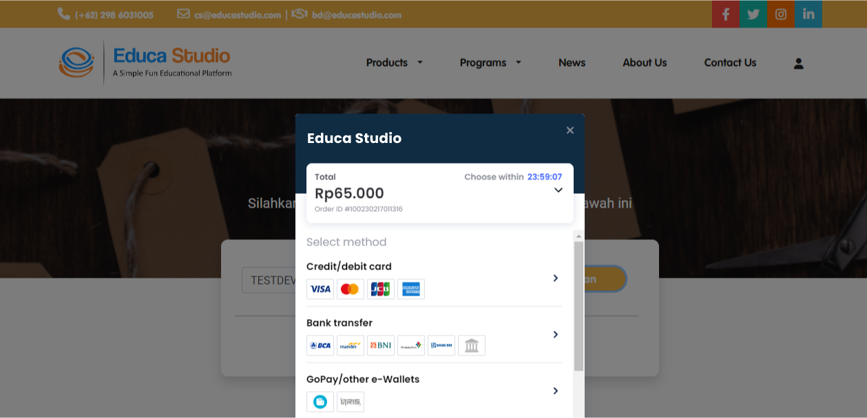Click the bd@educastudio.com email link

tap(357, 14)
